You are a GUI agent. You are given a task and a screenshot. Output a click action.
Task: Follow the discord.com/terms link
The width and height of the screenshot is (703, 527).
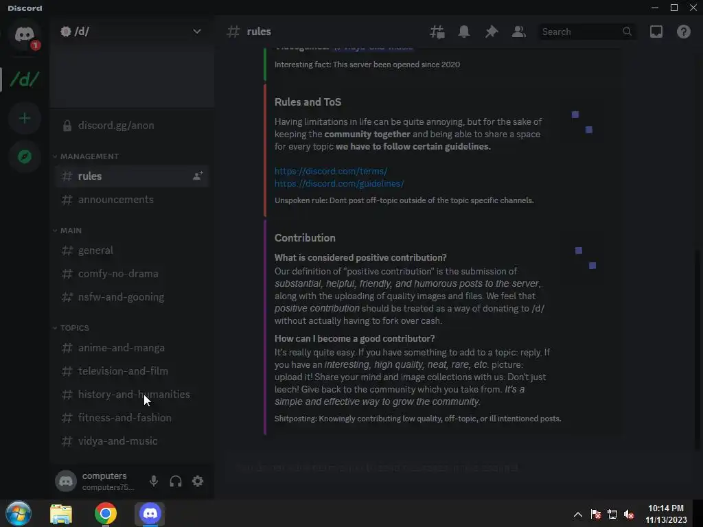[x=331, y=171]
